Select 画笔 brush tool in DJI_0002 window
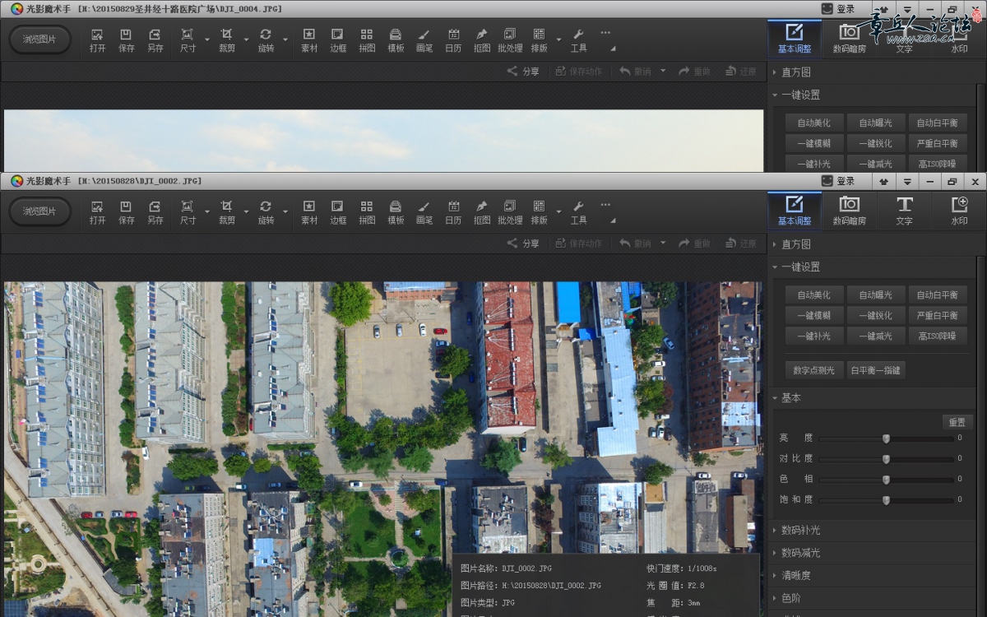This screenshot has width=987, height=617. tap(424, 211)
